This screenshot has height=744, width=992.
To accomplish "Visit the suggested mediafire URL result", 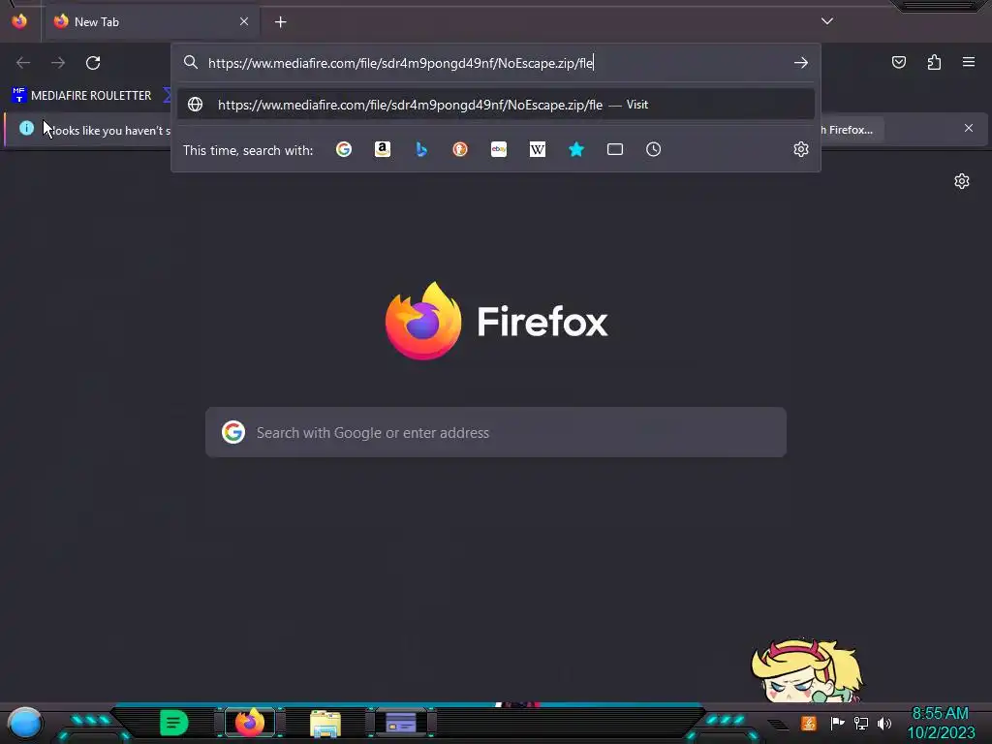I will point(495,105).
